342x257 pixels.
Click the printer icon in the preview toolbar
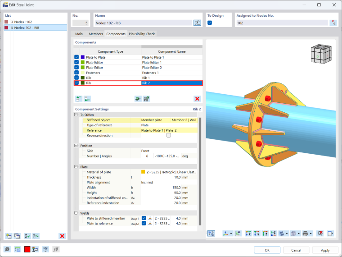(306, 234)
